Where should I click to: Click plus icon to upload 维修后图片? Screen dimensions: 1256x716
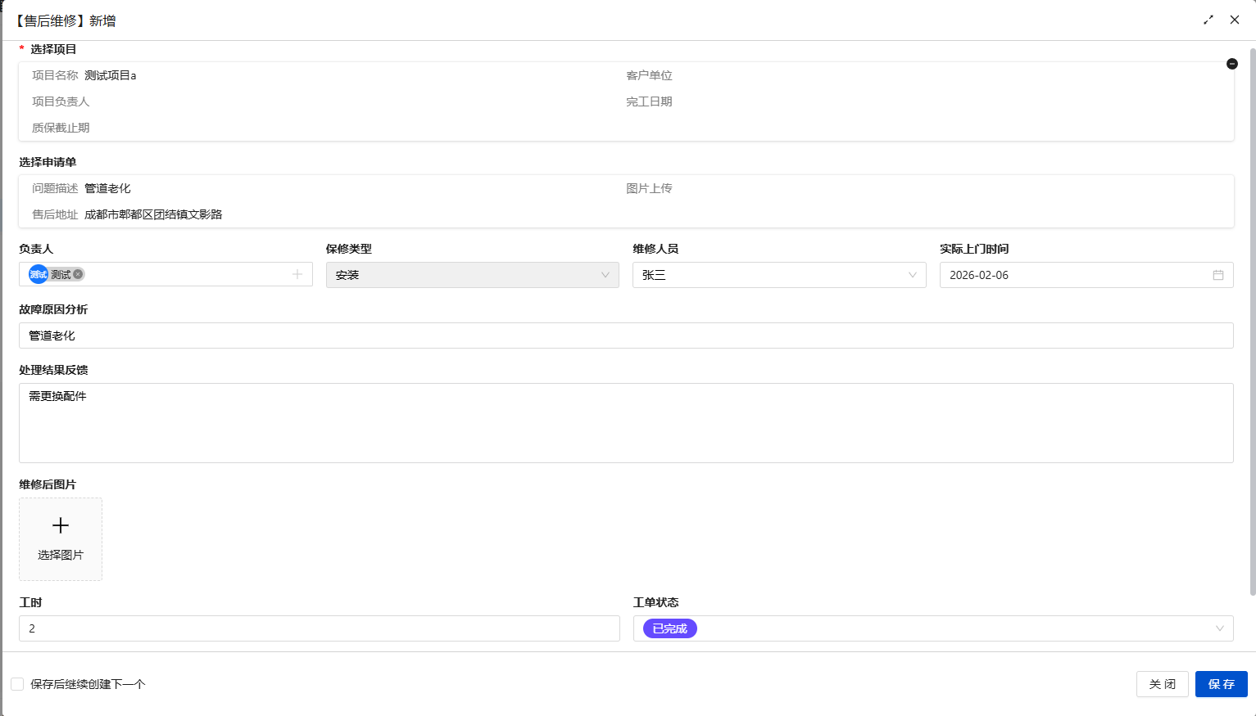pyautogui.click(x=61, y=525)
